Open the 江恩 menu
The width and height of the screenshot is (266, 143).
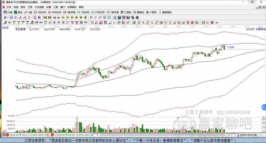pyautogui.click(x=30, y=7)
